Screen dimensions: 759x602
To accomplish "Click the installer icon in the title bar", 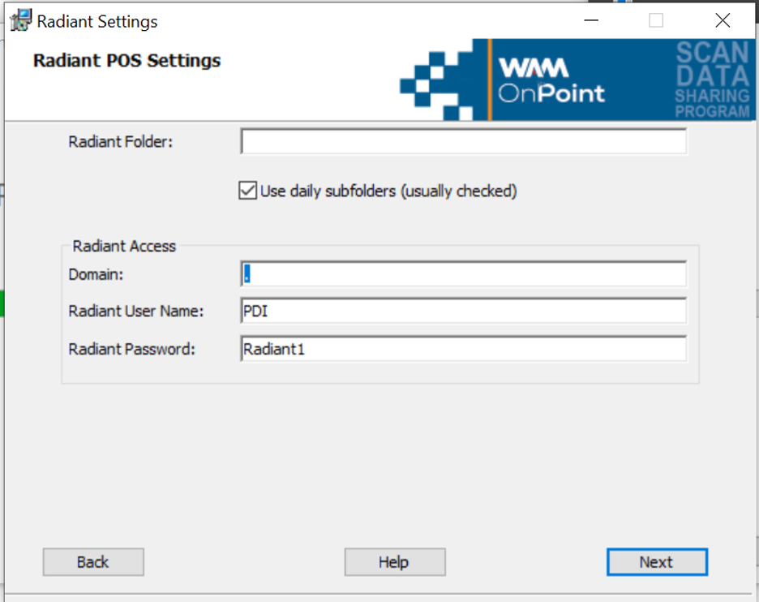I will tap(20, 20).
